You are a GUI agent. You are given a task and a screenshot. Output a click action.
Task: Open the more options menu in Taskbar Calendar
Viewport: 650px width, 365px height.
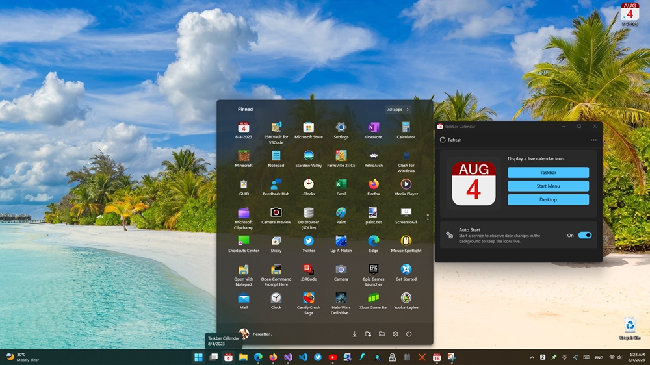(x=593, y=140)
